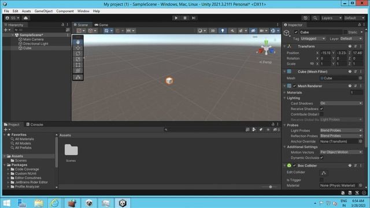Switch to the Game tab

click(x=101, y=25)
